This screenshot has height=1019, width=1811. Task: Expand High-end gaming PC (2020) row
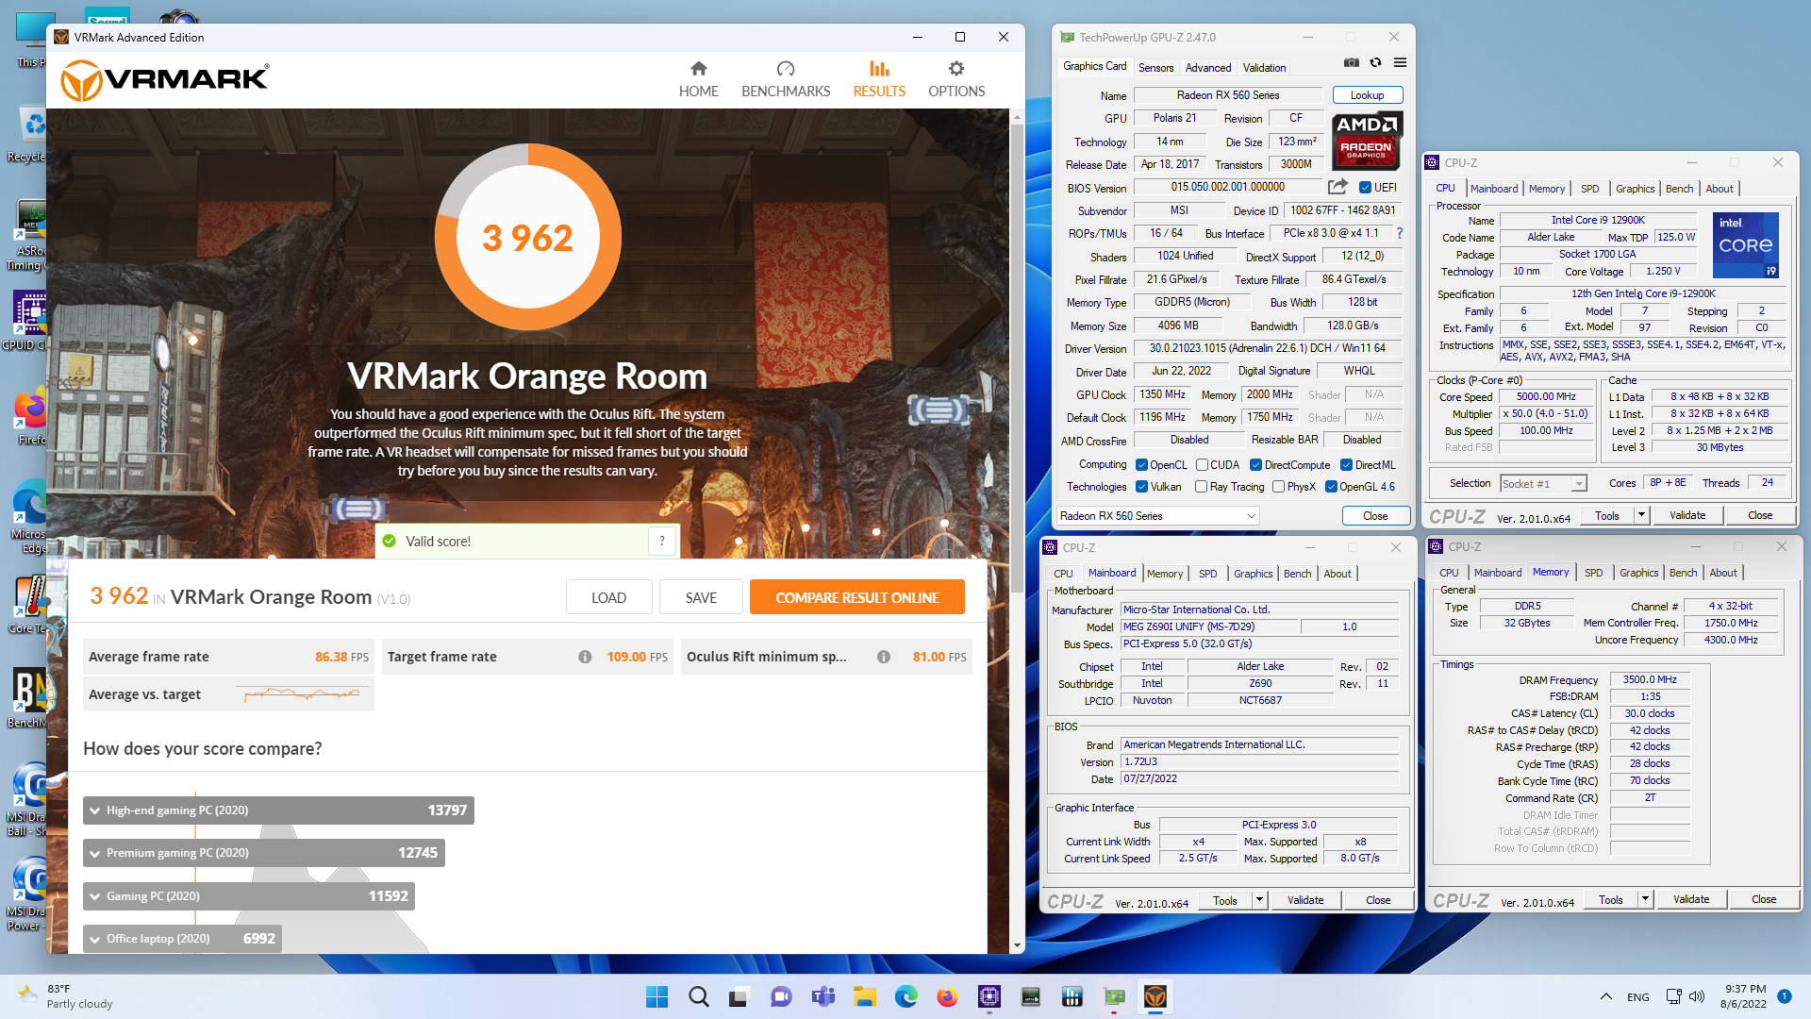[x=278, y=810]
